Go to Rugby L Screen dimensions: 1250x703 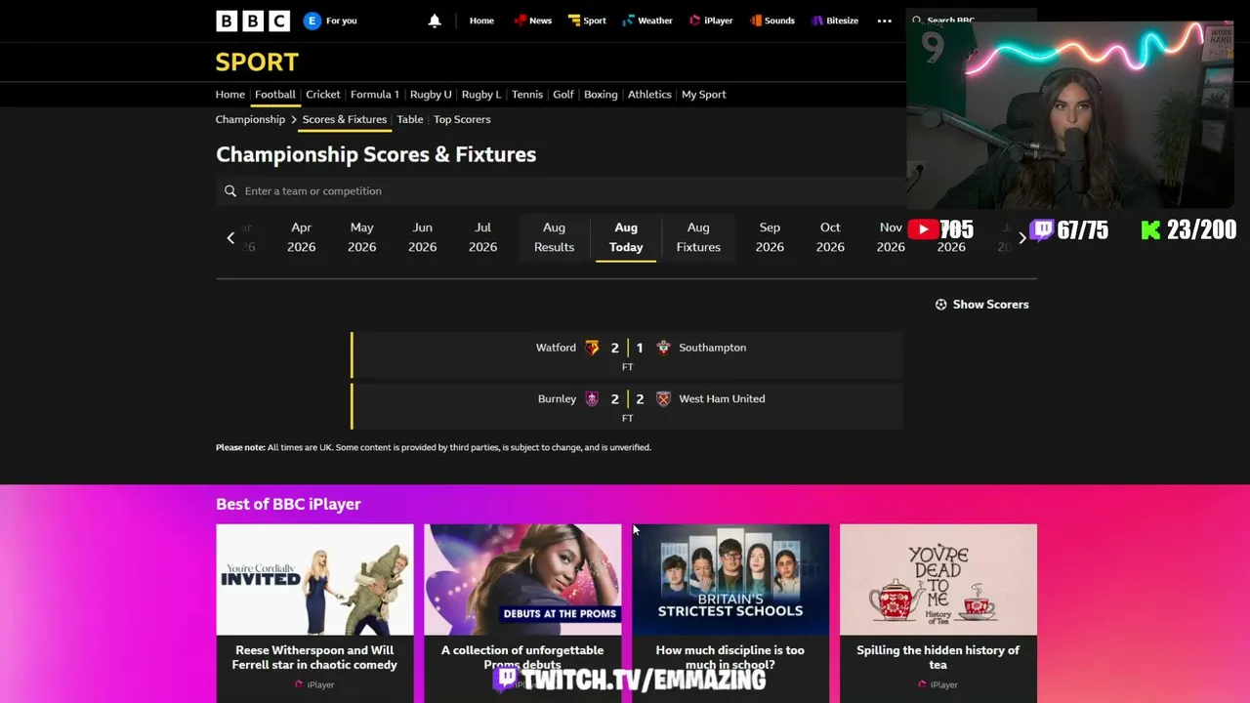pos(481,95)
